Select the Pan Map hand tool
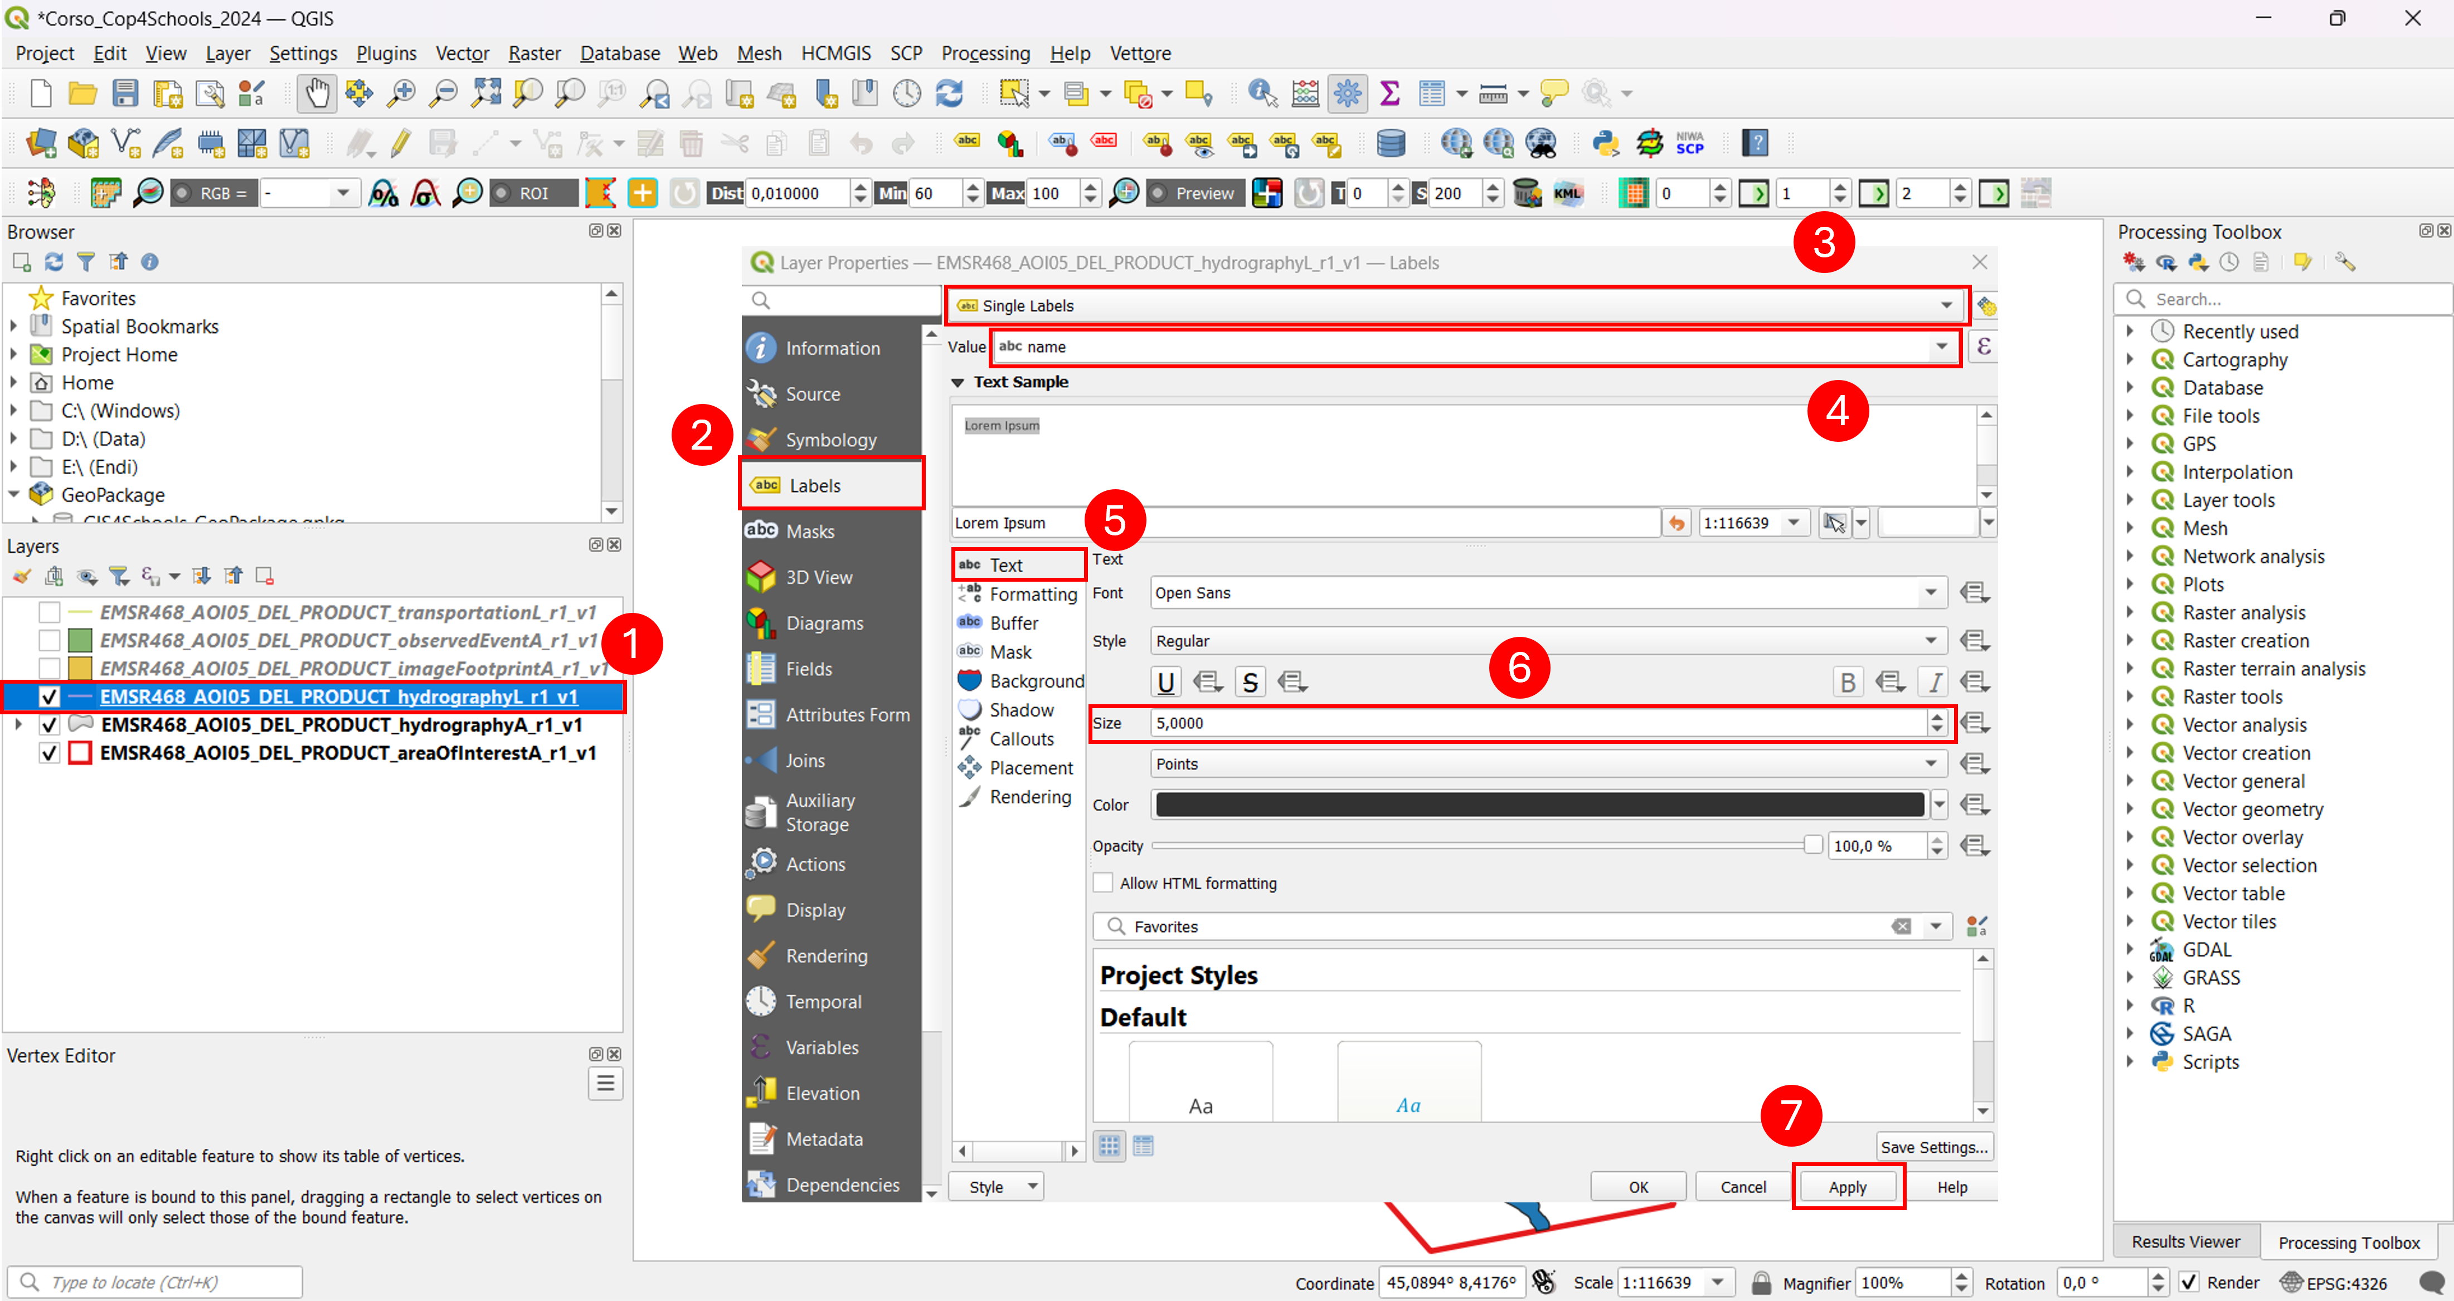The width and height of the screenshot is (2454, 1301). pyautogui.click(x=316, y=92)
